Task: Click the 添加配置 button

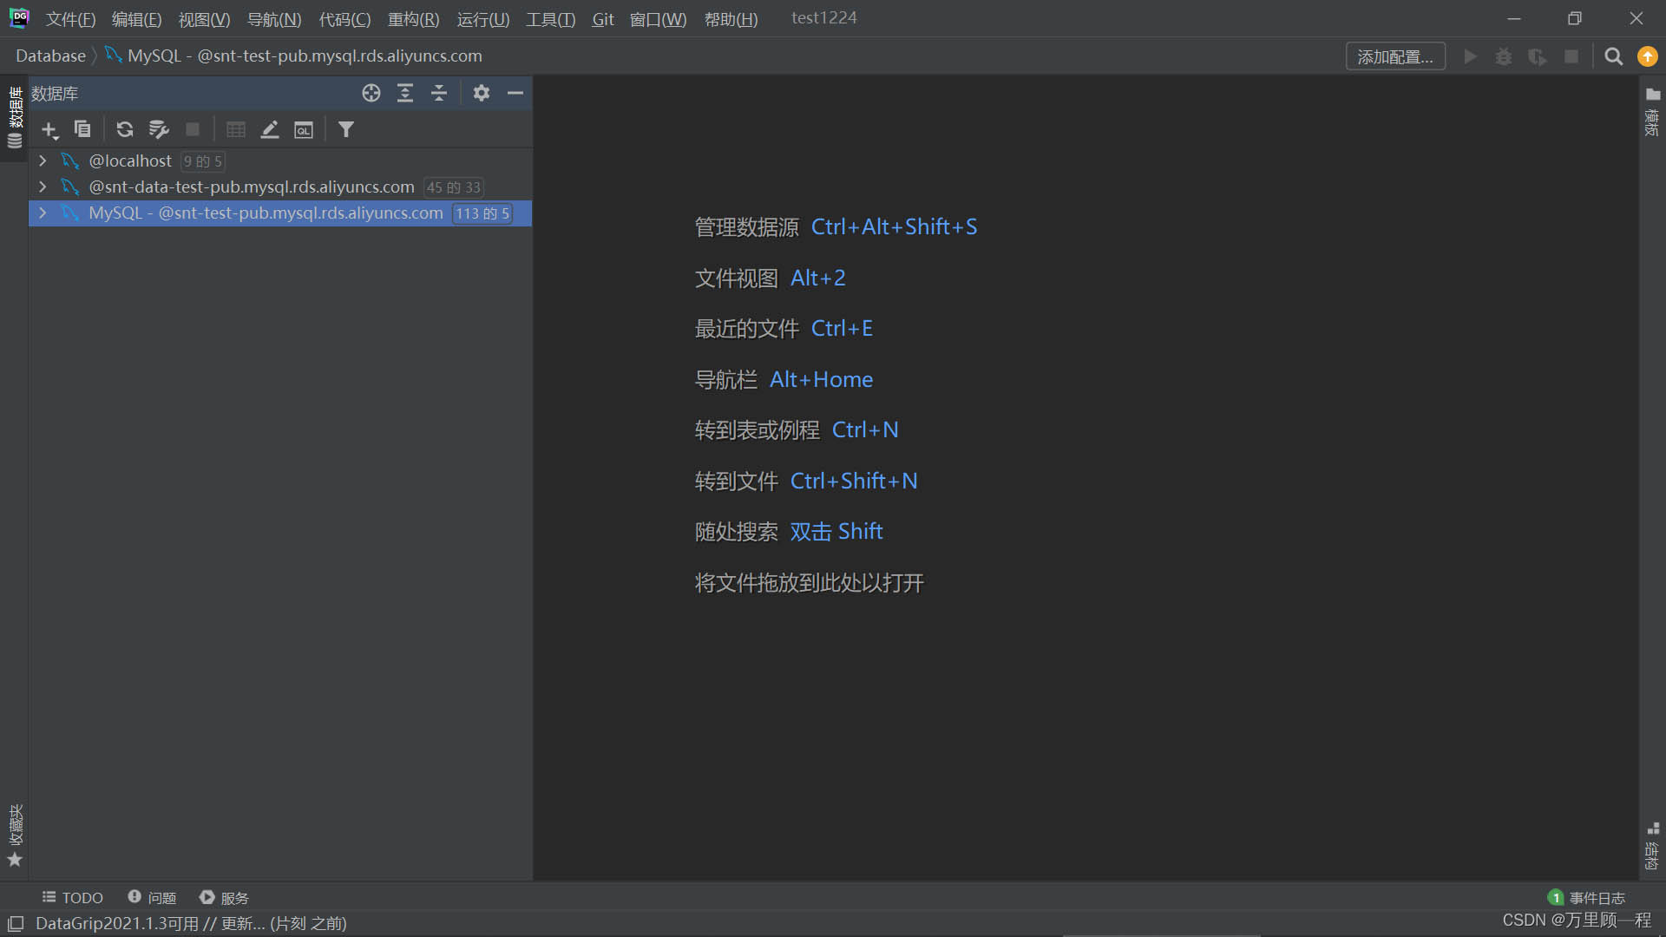Action: point(1394,56)
